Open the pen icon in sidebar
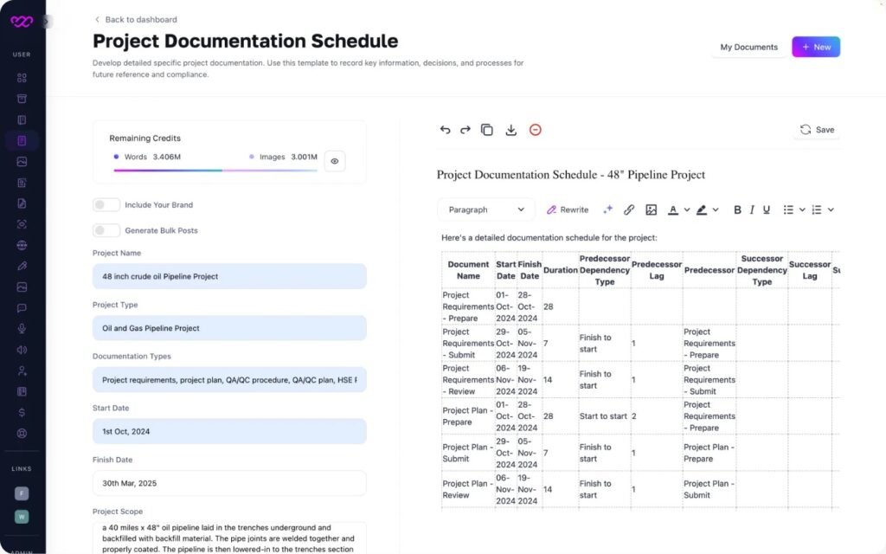 coord(22,267)
